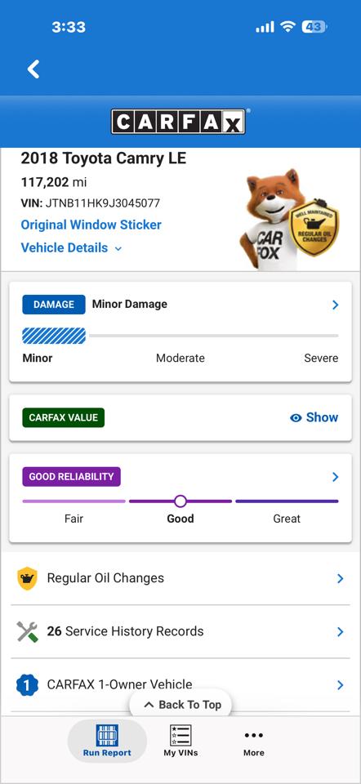
Task: Expand Vehicle Details dropdown
Action: [x=71, y=248]
